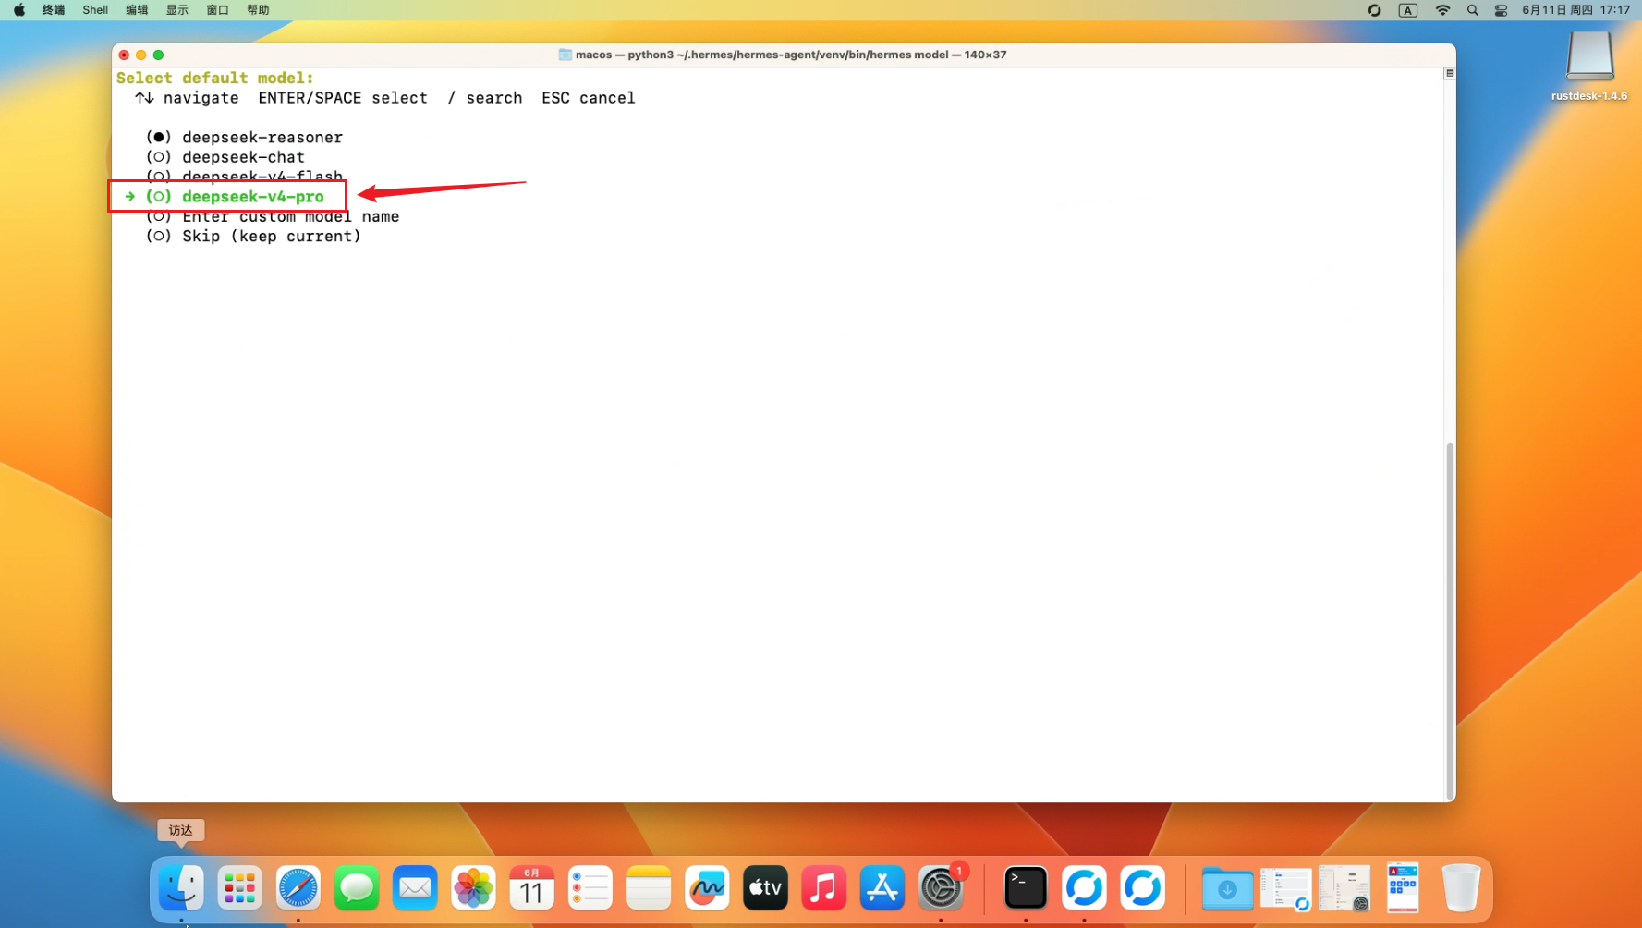Open the 显示 menu
This screenshot has height=928, width=1642.
click(176, 10)
